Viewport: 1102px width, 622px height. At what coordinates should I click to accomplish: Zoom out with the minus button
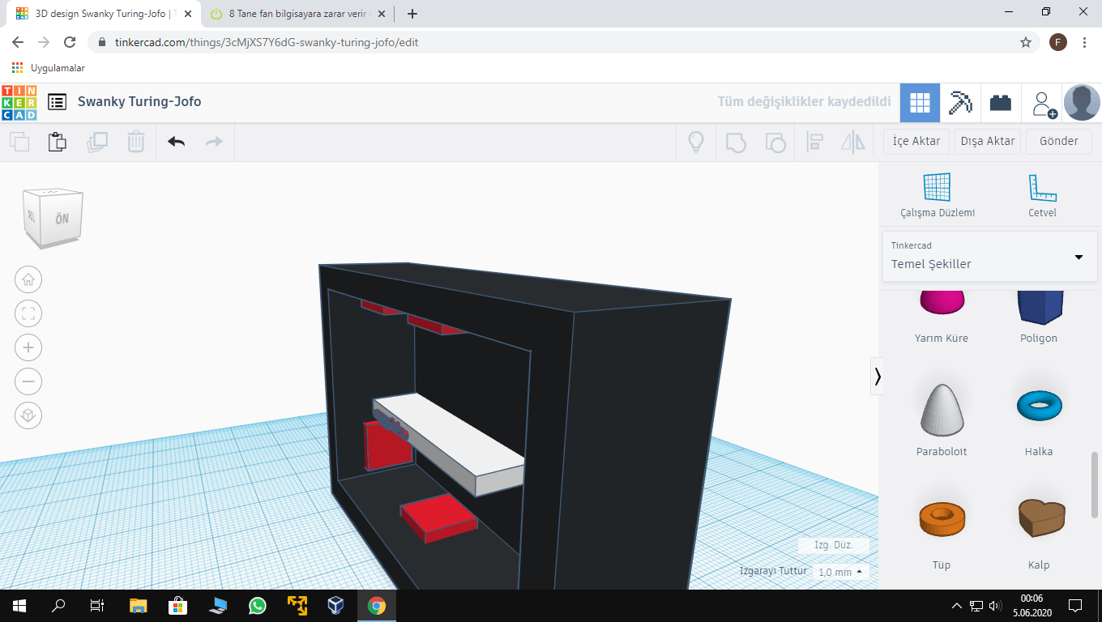tap(28, 381)
